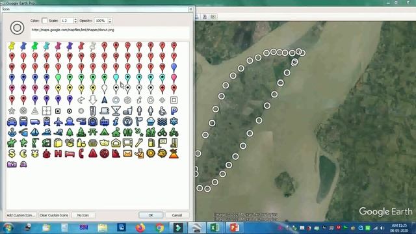The height and width of the screenshot is (234, 416).
Task: Choose the white pushpin icon
Action: pos(92,46)
